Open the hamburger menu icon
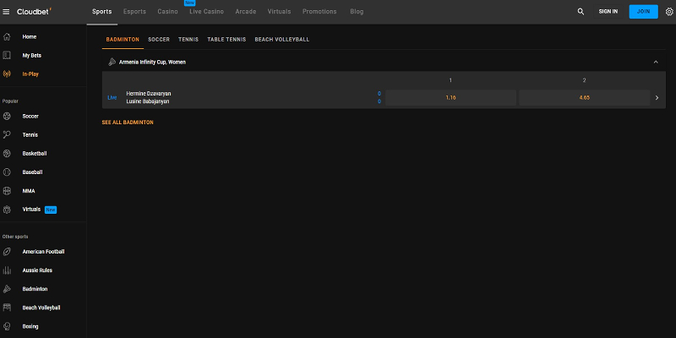 (7, 12)
